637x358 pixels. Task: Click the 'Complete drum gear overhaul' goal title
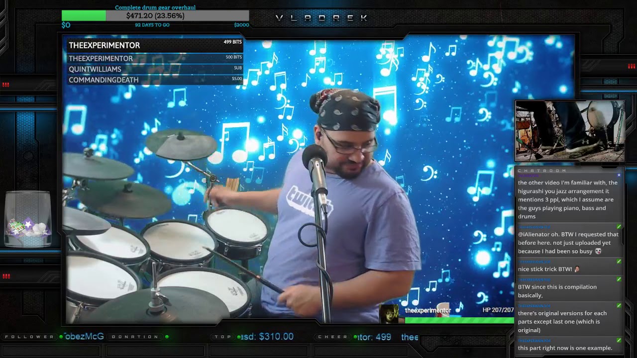pyautogui.click(x=155, y=7)
